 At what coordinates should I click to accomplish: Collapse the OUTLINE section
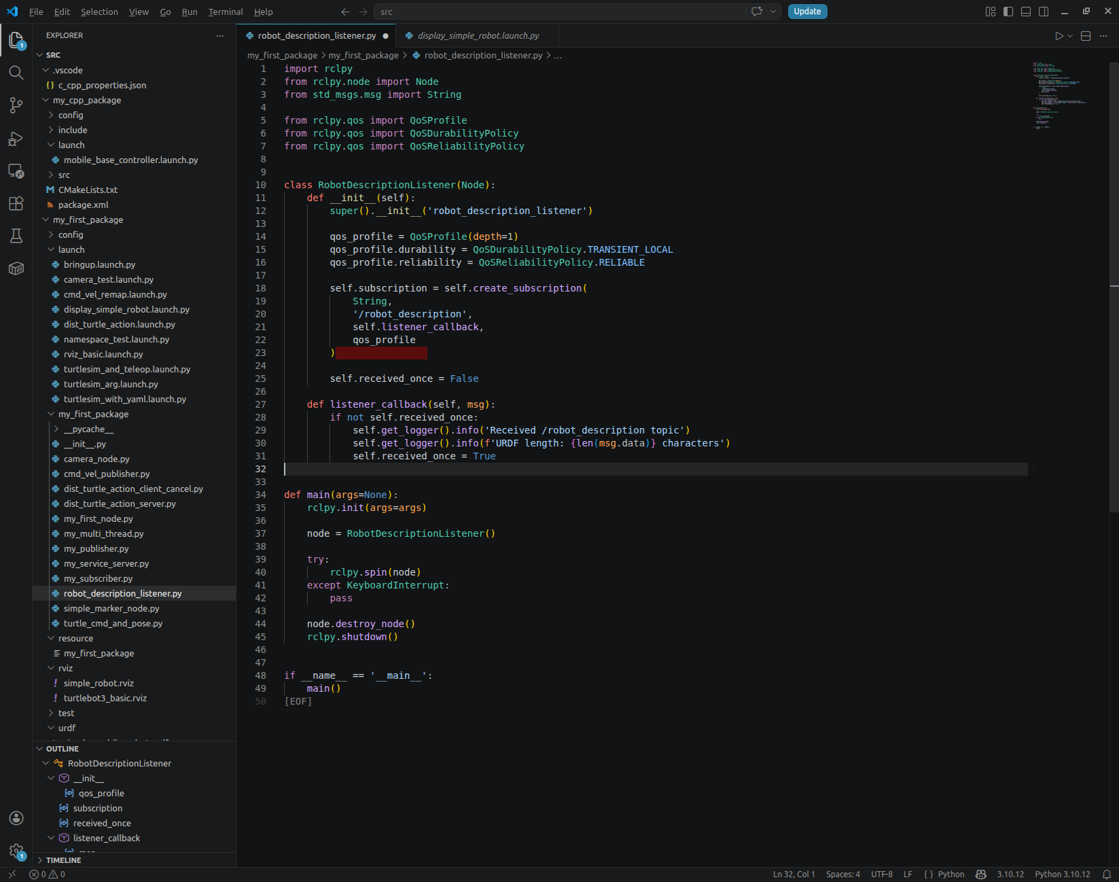[39, 749]
